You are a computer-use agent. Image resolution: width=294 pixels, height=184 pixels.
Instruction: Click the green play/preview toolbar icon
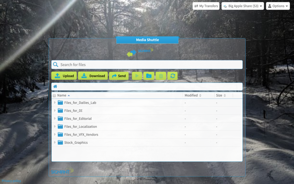[137, 76]
